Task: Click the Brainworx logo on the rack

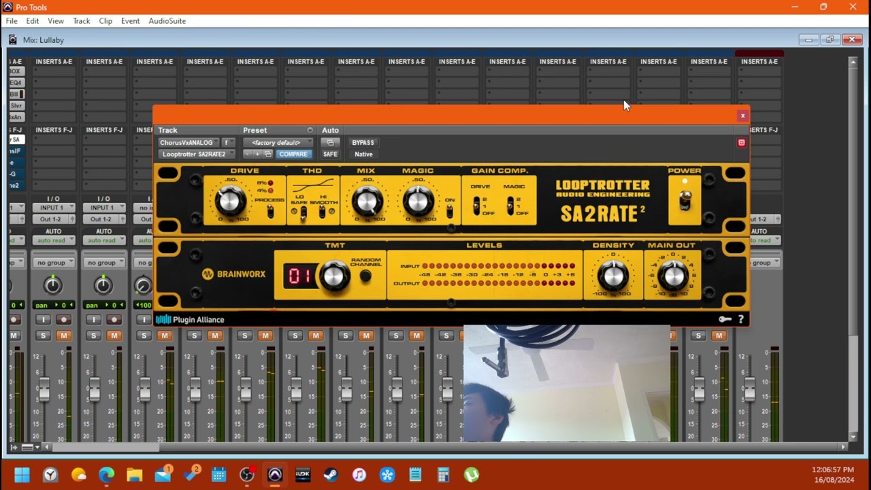Action: 233,274
